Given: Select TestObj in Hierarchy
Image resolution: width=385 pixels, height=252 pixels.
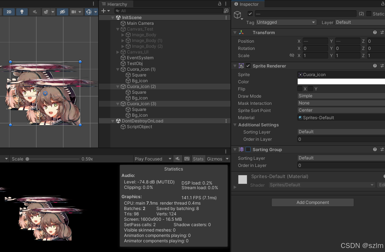Looking at the screenshot, I should 134,64.
